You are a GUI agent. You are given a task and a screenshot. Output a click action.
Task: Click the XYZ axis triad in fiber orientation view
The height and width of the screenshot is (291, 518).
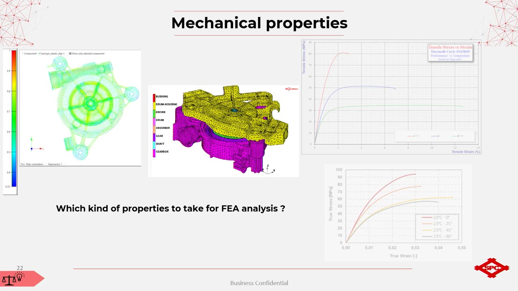pos(36,144)
